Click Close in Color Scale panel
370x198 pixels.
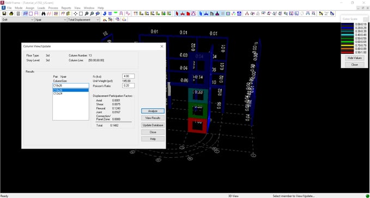pos(354,65)
